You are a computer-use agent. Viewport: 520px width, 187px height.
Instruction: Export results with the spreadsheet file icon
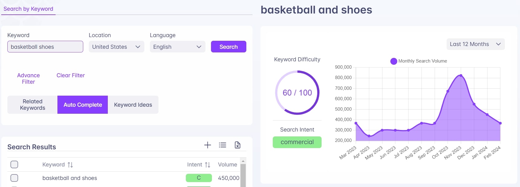(x=237, y=145)
